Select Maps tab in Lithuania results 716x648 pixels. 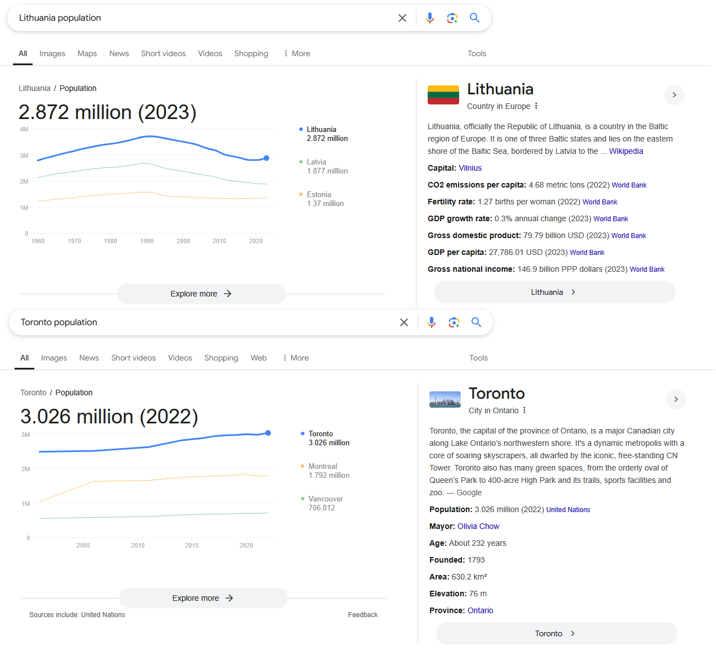coord(87,53)
